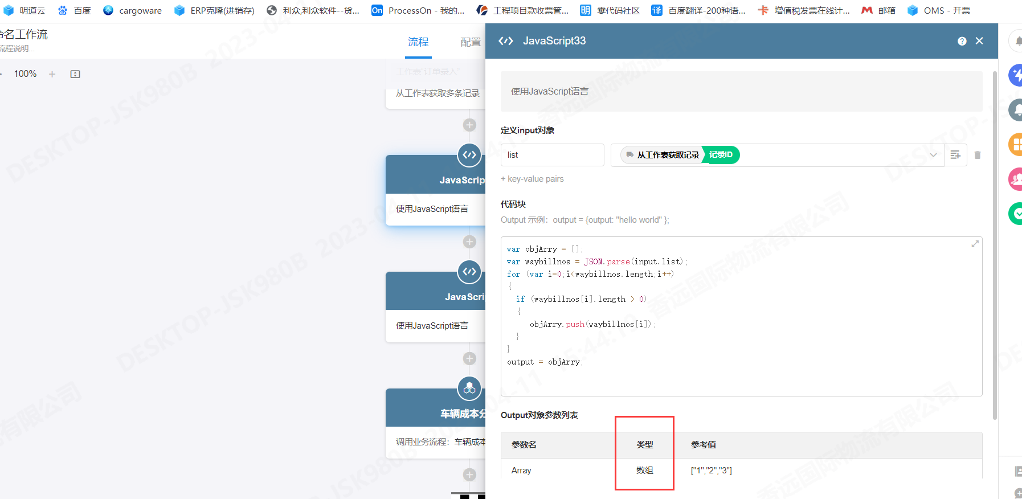This screenshot has height=499, width=1022.
Task: Open 明道云 bookmark
Action: (x=24, y=10)
